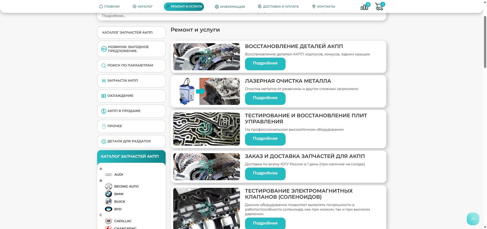Open Поиск по параметрам sidebar item

coord(131,66)
